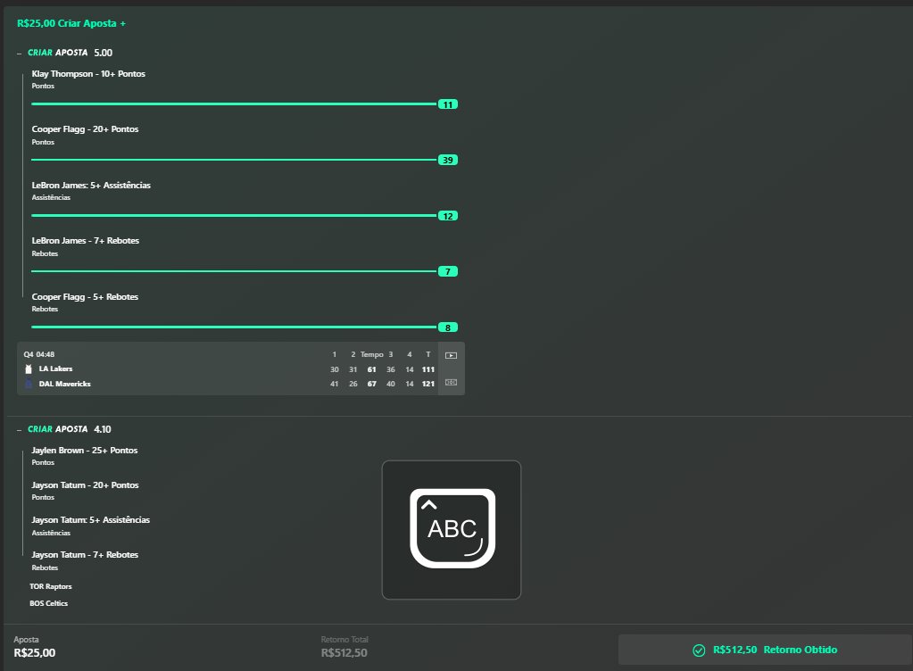The image size is (913, 671).
Task: Select LeBron James: 5+ Assistências selection
Action: [x=91, y=185]
